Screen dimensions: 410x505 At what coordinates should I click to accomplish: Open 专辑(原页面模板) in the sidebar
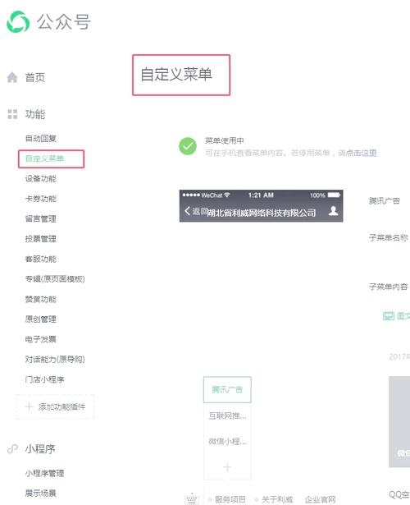tap(55, 279)
